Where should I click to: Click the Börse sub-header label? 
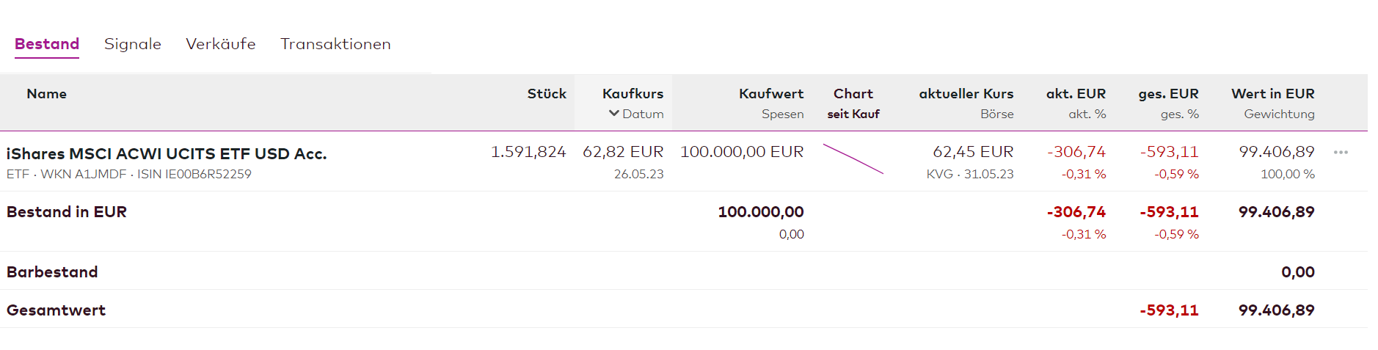pos(996,114)
